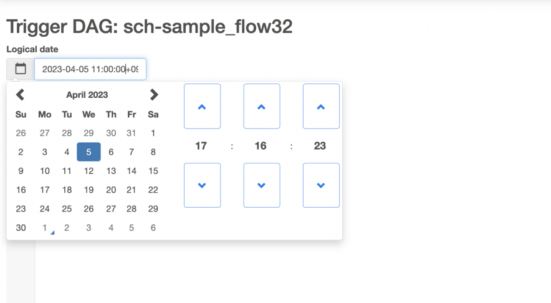Click the second value 23
This screenshot has width=551, height=303.
pyautogui.click(x=320, y=146)
